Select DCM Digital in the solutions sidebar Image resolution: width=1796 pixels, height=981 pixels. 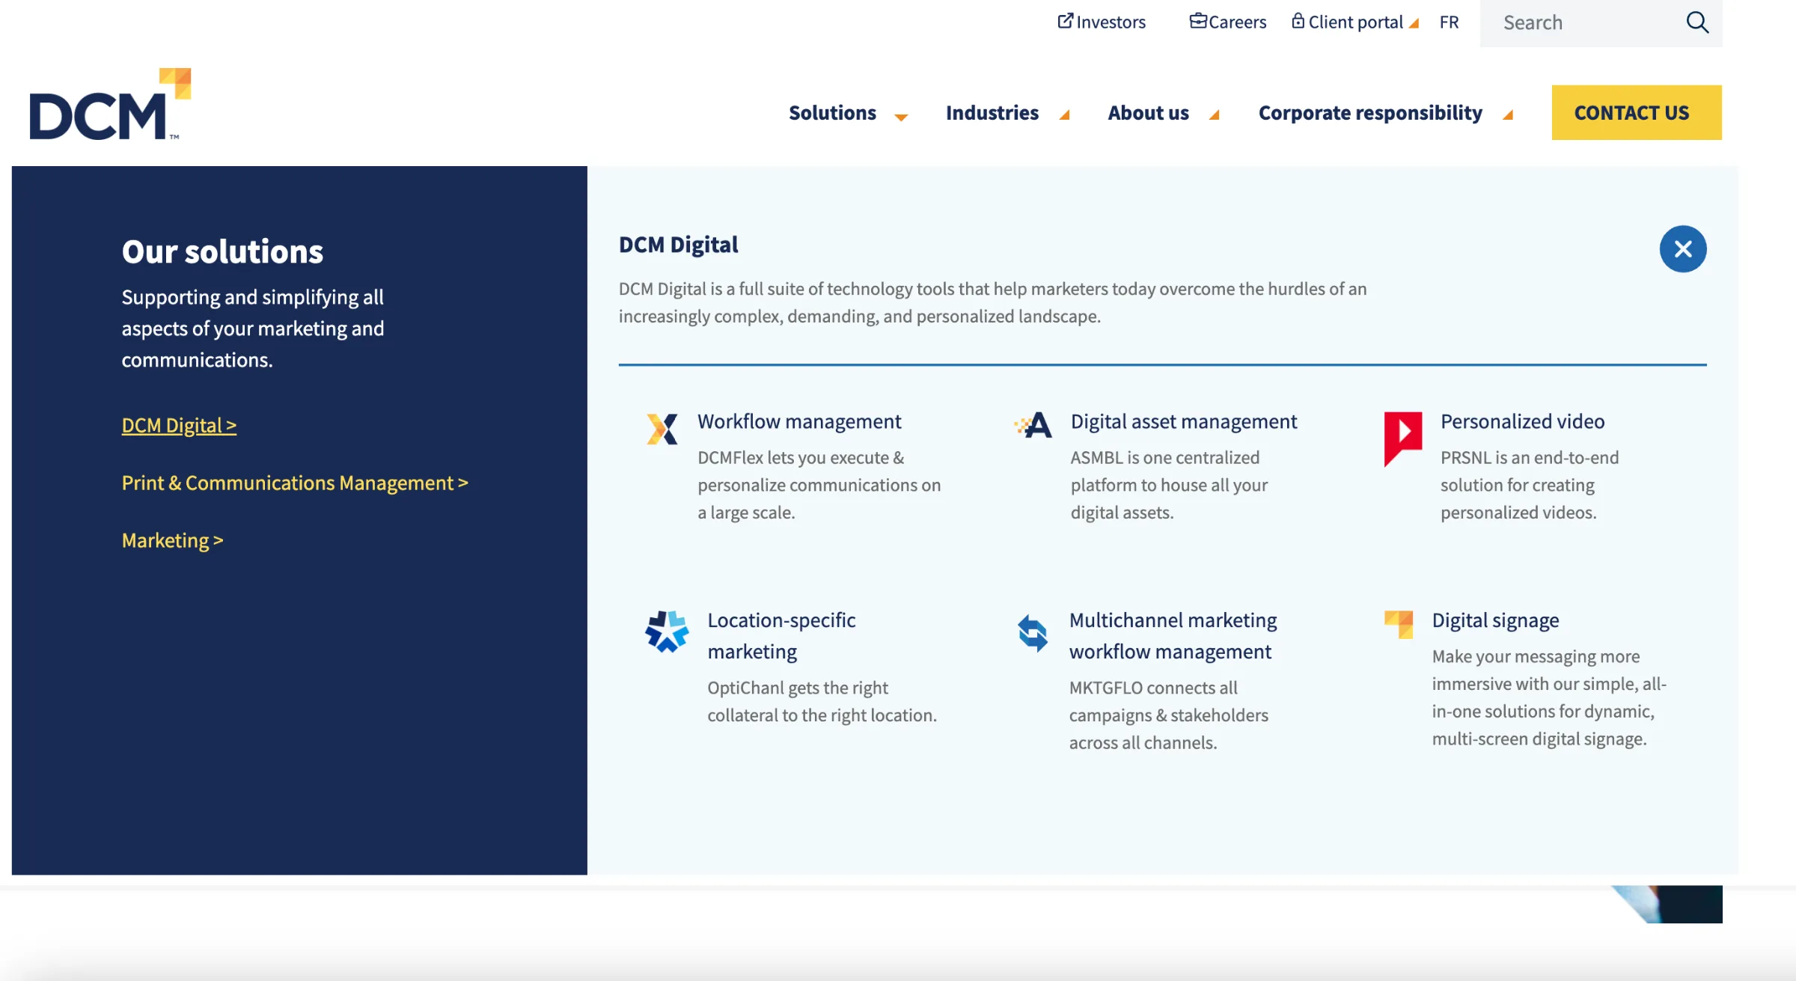(x=179, y=425)
